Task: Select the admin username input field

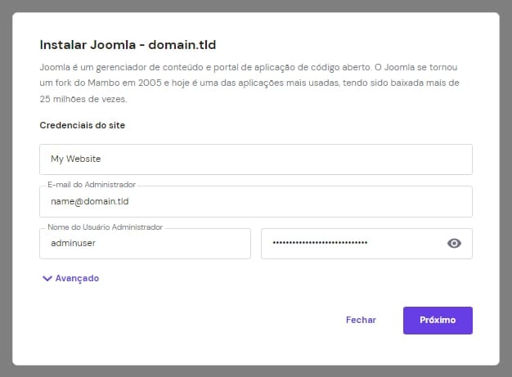Action: [145, 244]
